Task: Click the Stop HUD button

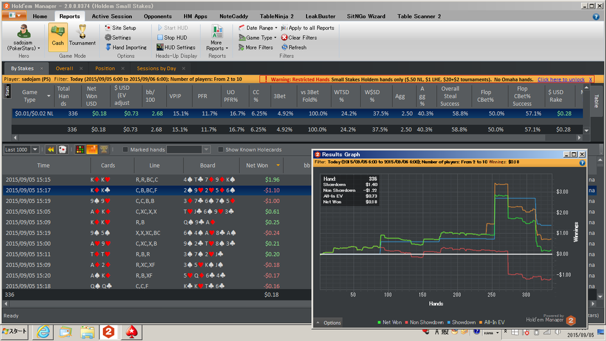Action: tap(172, 37)
